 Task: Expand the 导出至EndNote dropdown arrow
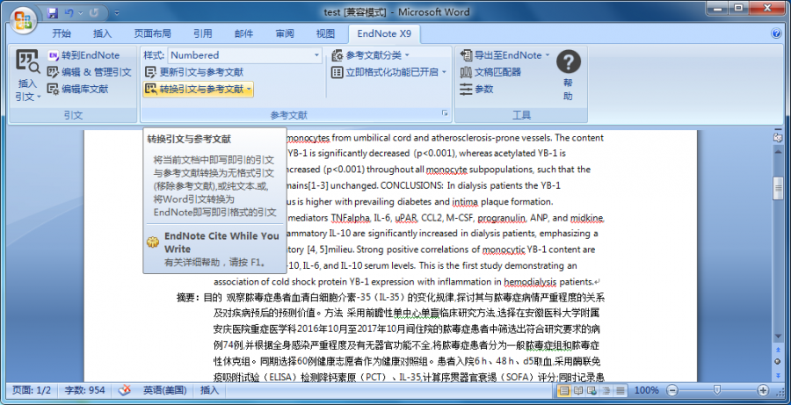[547, 55]
